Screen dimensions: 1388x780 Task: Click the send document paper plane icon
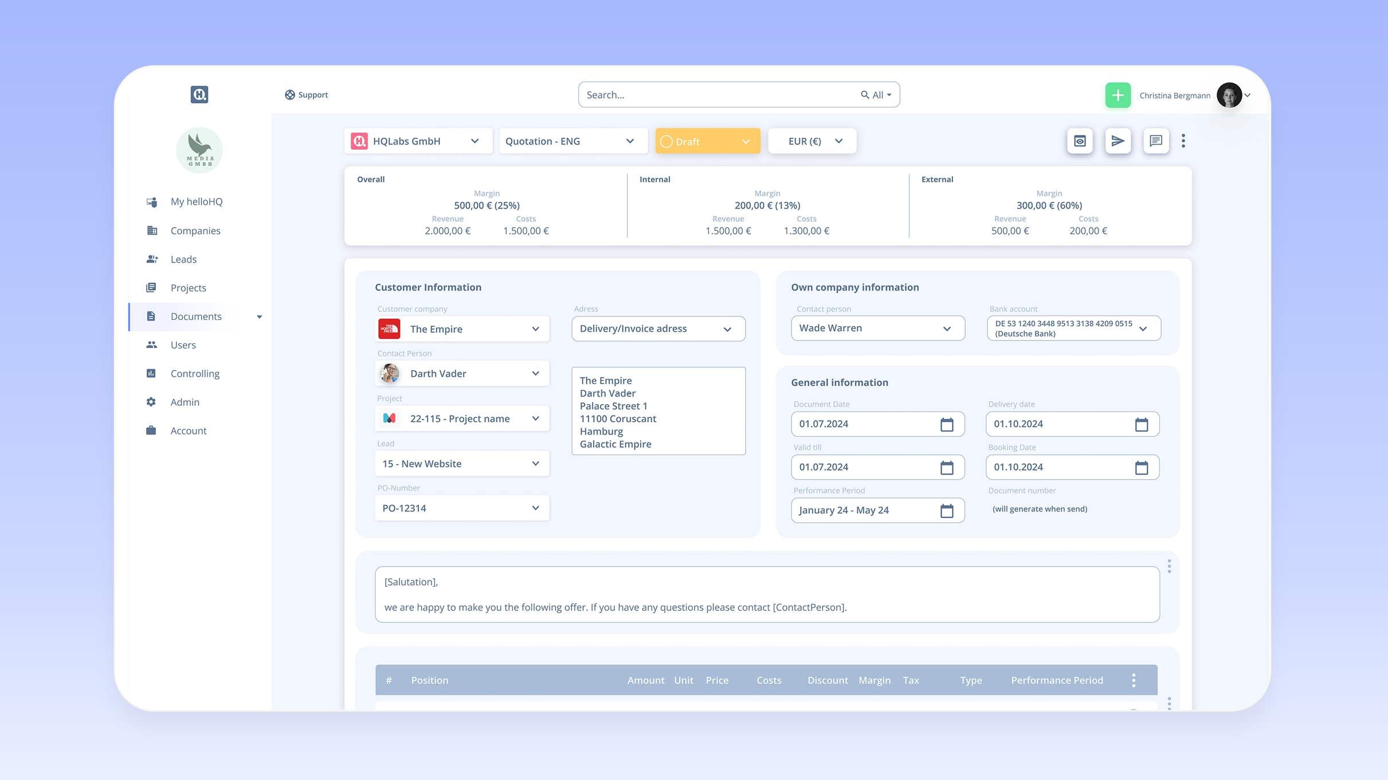tap(1118, 141)
